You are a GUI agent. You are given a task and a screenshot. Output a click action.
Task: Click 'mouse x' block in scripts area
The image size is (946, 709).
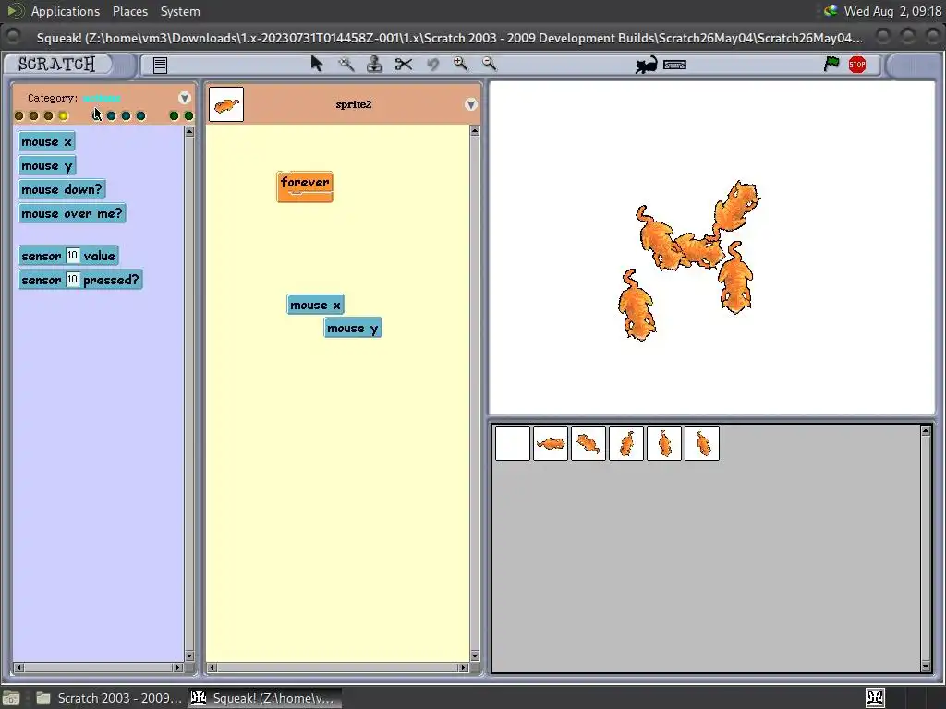316,305
